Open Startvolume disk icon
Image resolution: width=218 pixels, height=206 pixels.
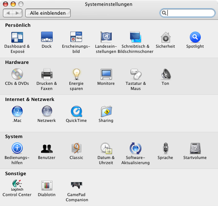(x=195, y=148)
